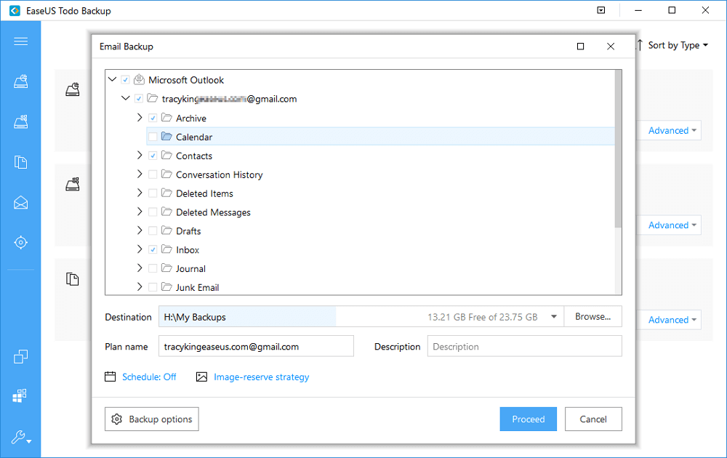Image resolution: width=727 pixels, height=458 pixels.
Task: Open title bar dropdown menu icon
Action: (x=601, y=10)
